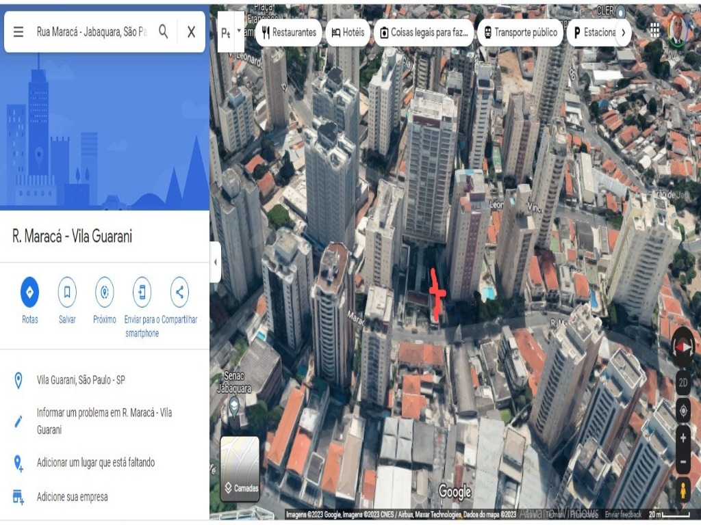The width and height of the screenshot is (701, 525).
Task: Open the Camadas layers thumbnail
Action: click(x=240, y=468)
